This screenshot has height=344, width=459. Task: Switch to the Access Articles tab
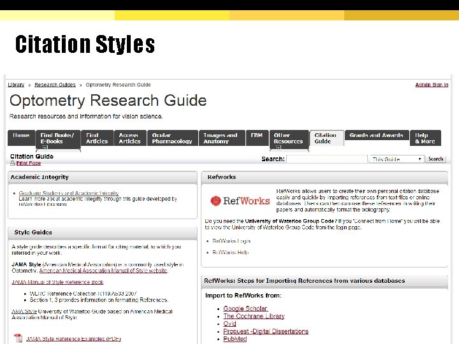pos(130,138)
